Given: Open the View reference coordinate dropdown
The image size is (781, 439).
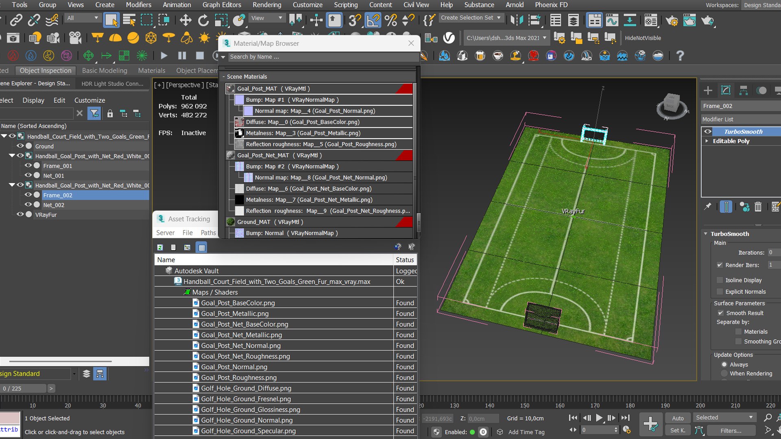Looking at the screenshot, I should [266, 18].
